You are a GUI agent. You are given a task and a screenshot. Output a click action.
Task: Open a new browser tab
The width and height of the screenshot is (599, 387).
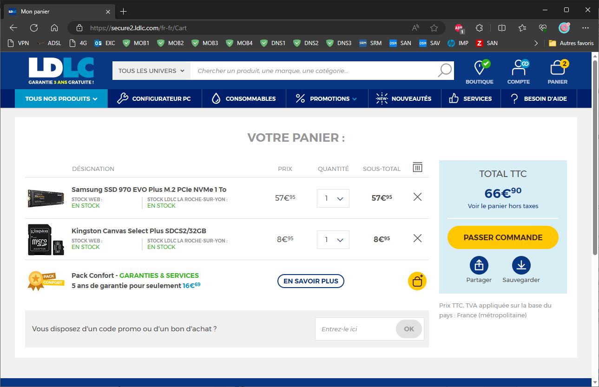tap(123, 11)
